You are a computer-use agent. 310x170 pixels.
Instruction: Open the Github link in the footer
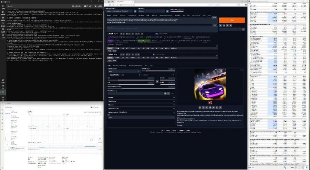(x=166, y=131)
